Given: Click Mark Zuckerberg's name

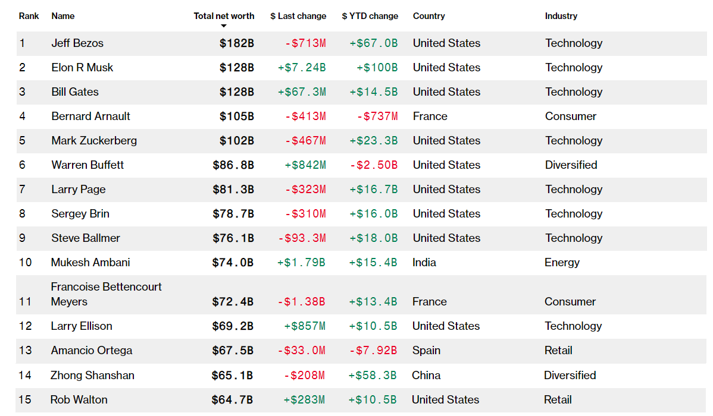Looking at the screenshot, I should (93, 141).
